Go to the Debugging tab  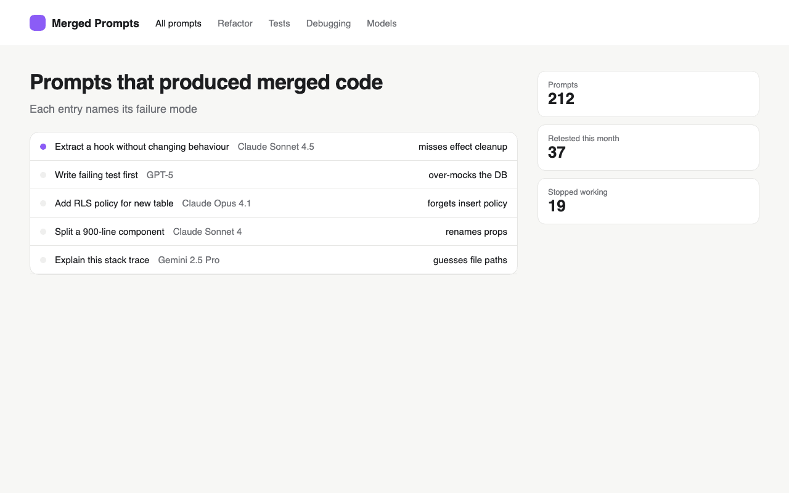click(329, 23)
